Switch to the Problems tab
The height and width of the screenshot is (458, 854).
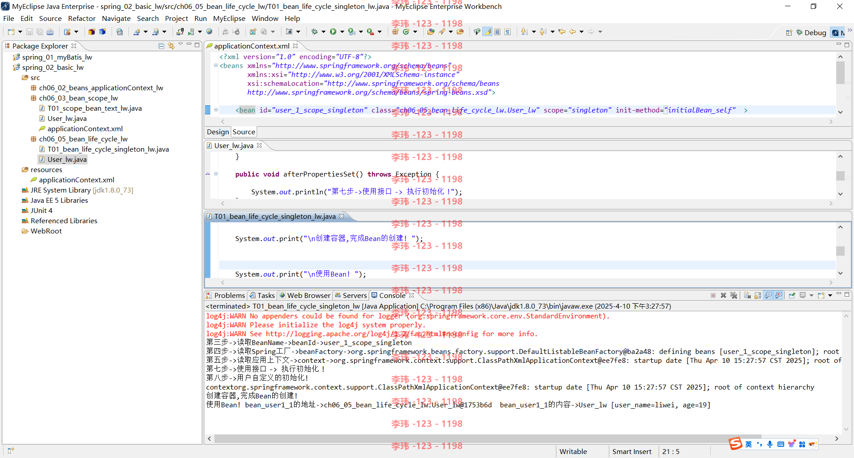coord(226,295)
